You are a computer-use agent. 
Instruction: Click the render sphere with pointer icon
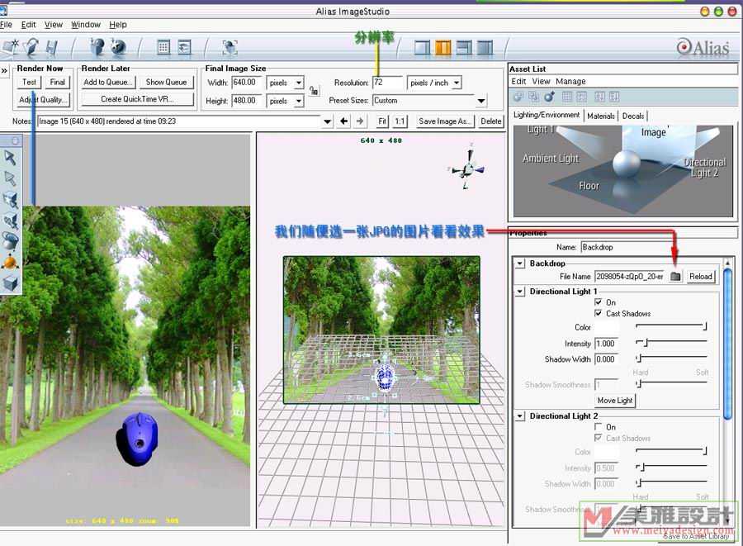tap(97, 47)
